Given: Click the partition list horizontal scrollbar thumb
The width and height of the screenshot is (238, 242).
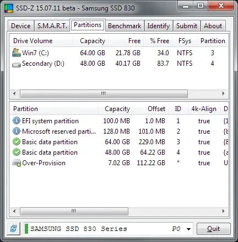Looking at the screenshot, I should coord(74,211).
